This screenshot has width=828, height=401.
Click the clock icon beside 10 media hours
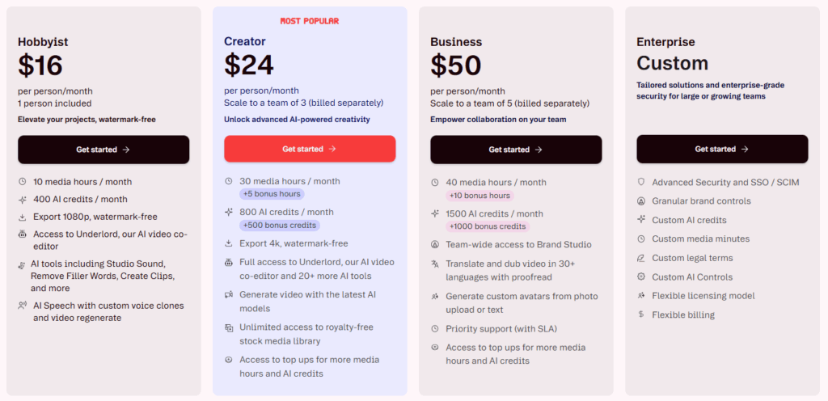click(x=22, y=182)
